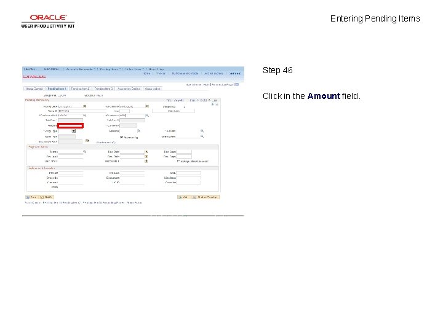Click the Help link below header
The height and width of the screenshot is (332, 443).
pyautogui.click(x=206, y=84)
